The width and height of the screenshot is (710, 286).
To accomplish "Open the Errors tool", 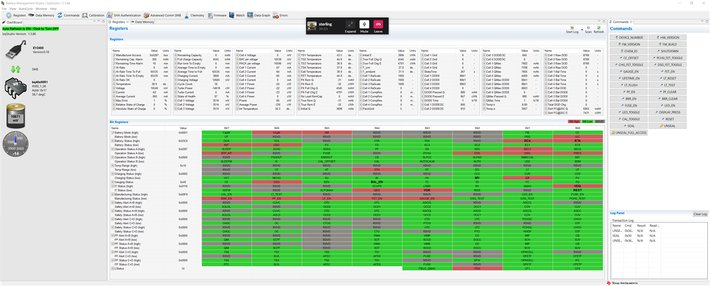I will click(x=281, y=15).
